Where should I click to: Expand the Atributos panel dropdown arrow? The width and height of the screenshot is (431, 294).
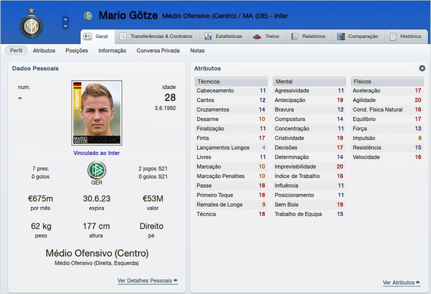pyautogui.click(x=422, y=68)
